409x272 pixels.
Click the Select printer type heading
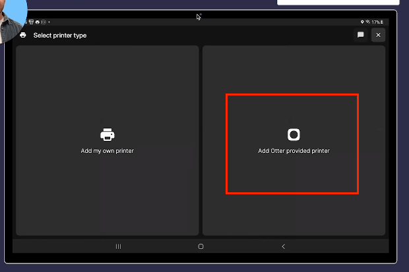[x=60, y=36]
